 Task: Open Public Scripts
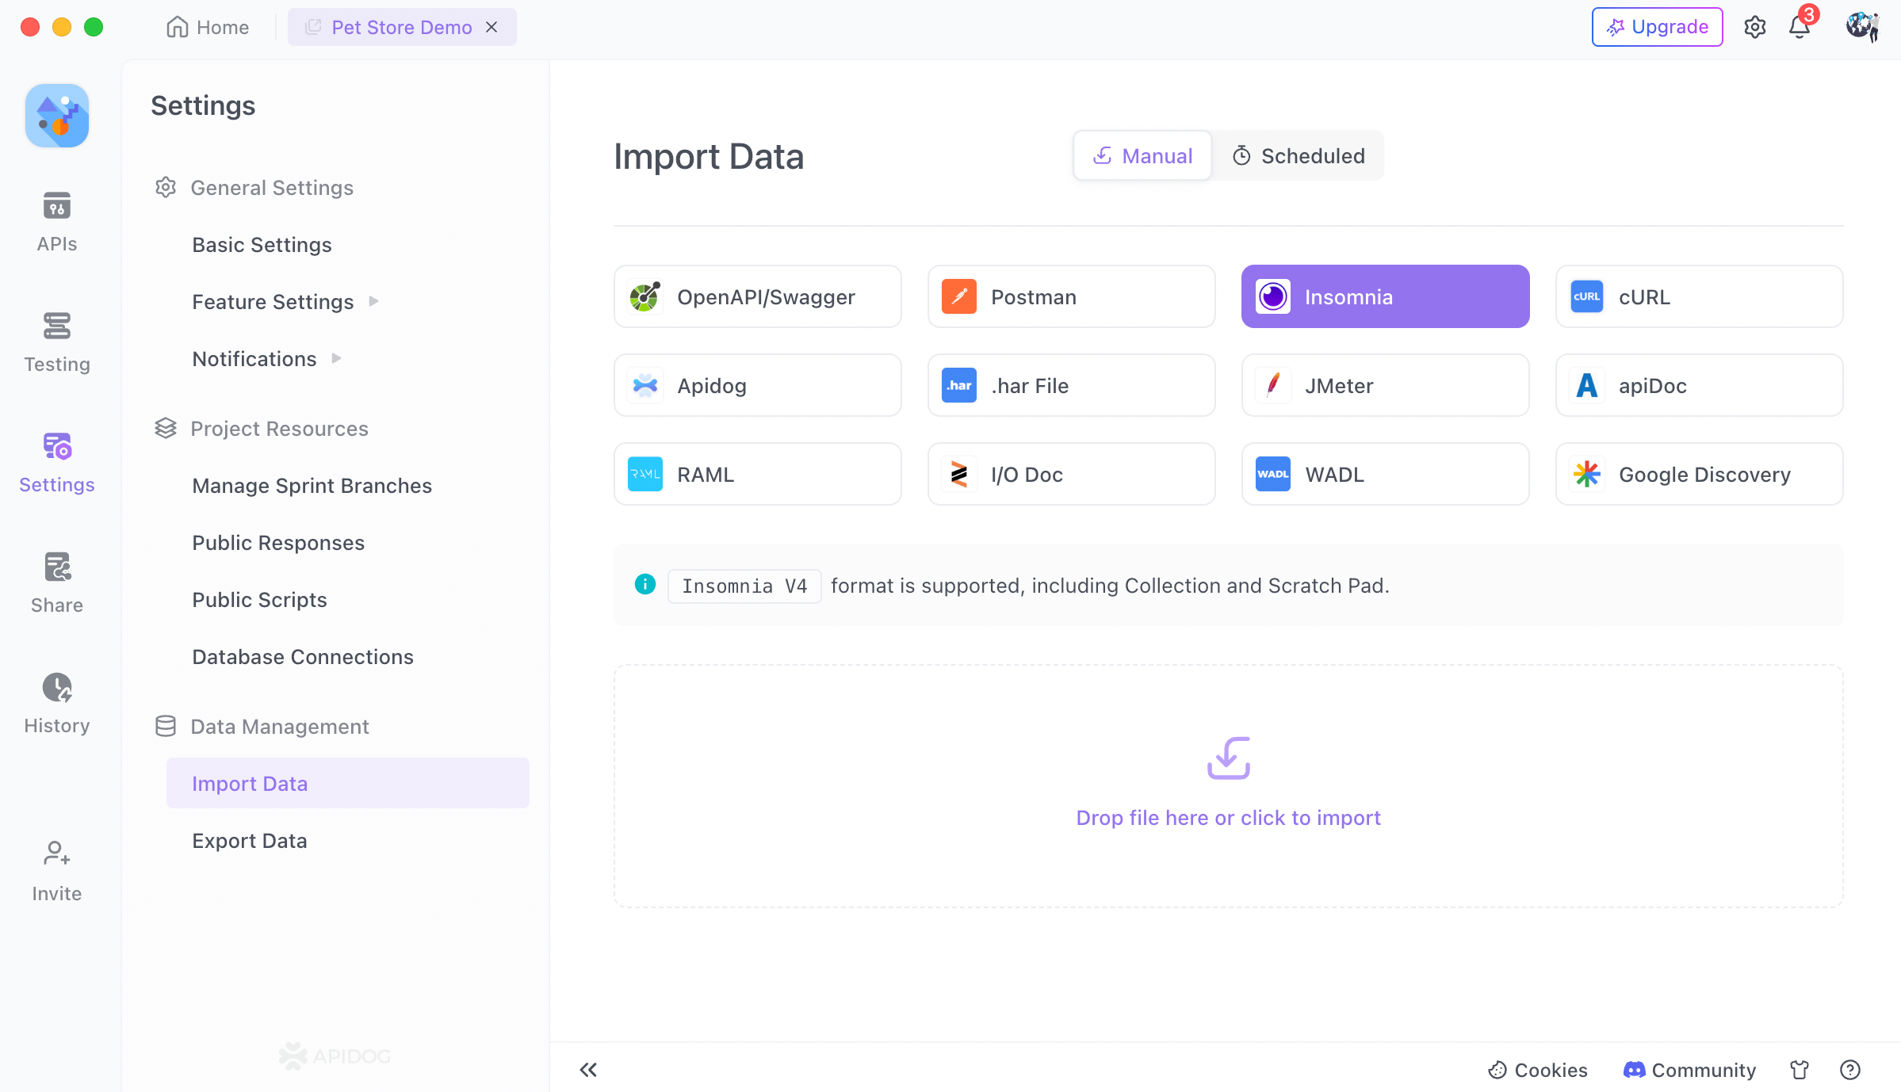tap(259, 599)
